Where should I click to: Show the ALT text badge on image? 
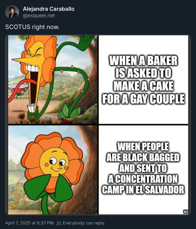tap(186, 212)
